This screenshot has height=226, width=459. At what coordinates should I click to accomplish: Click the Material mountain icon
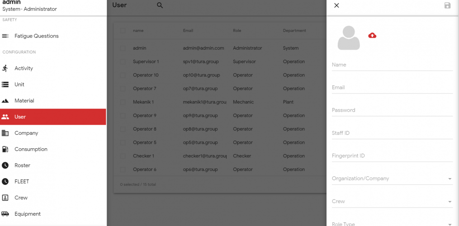pos(5,101)
